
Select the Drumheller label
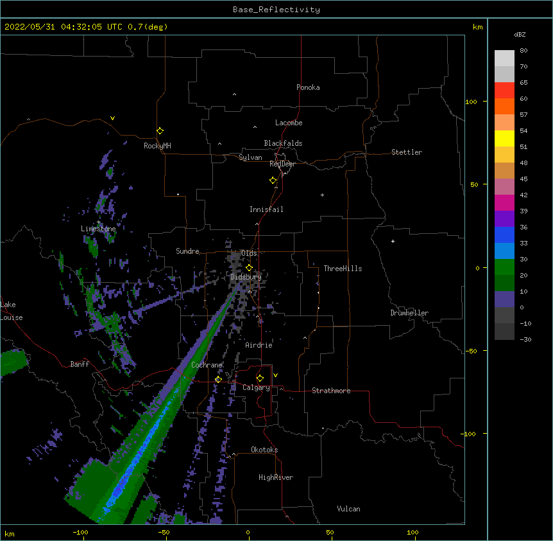[x=409, y=313]
